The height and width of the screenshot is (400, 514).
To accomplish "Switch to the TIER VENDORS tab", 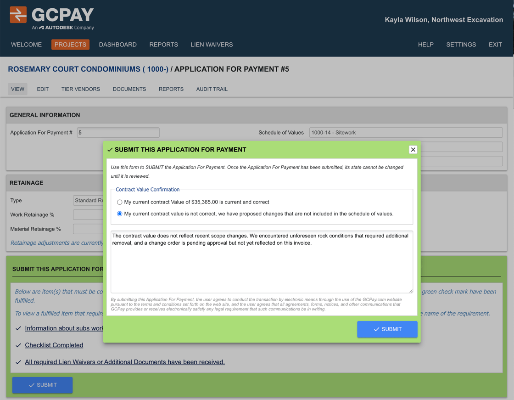I will (81, 89).
